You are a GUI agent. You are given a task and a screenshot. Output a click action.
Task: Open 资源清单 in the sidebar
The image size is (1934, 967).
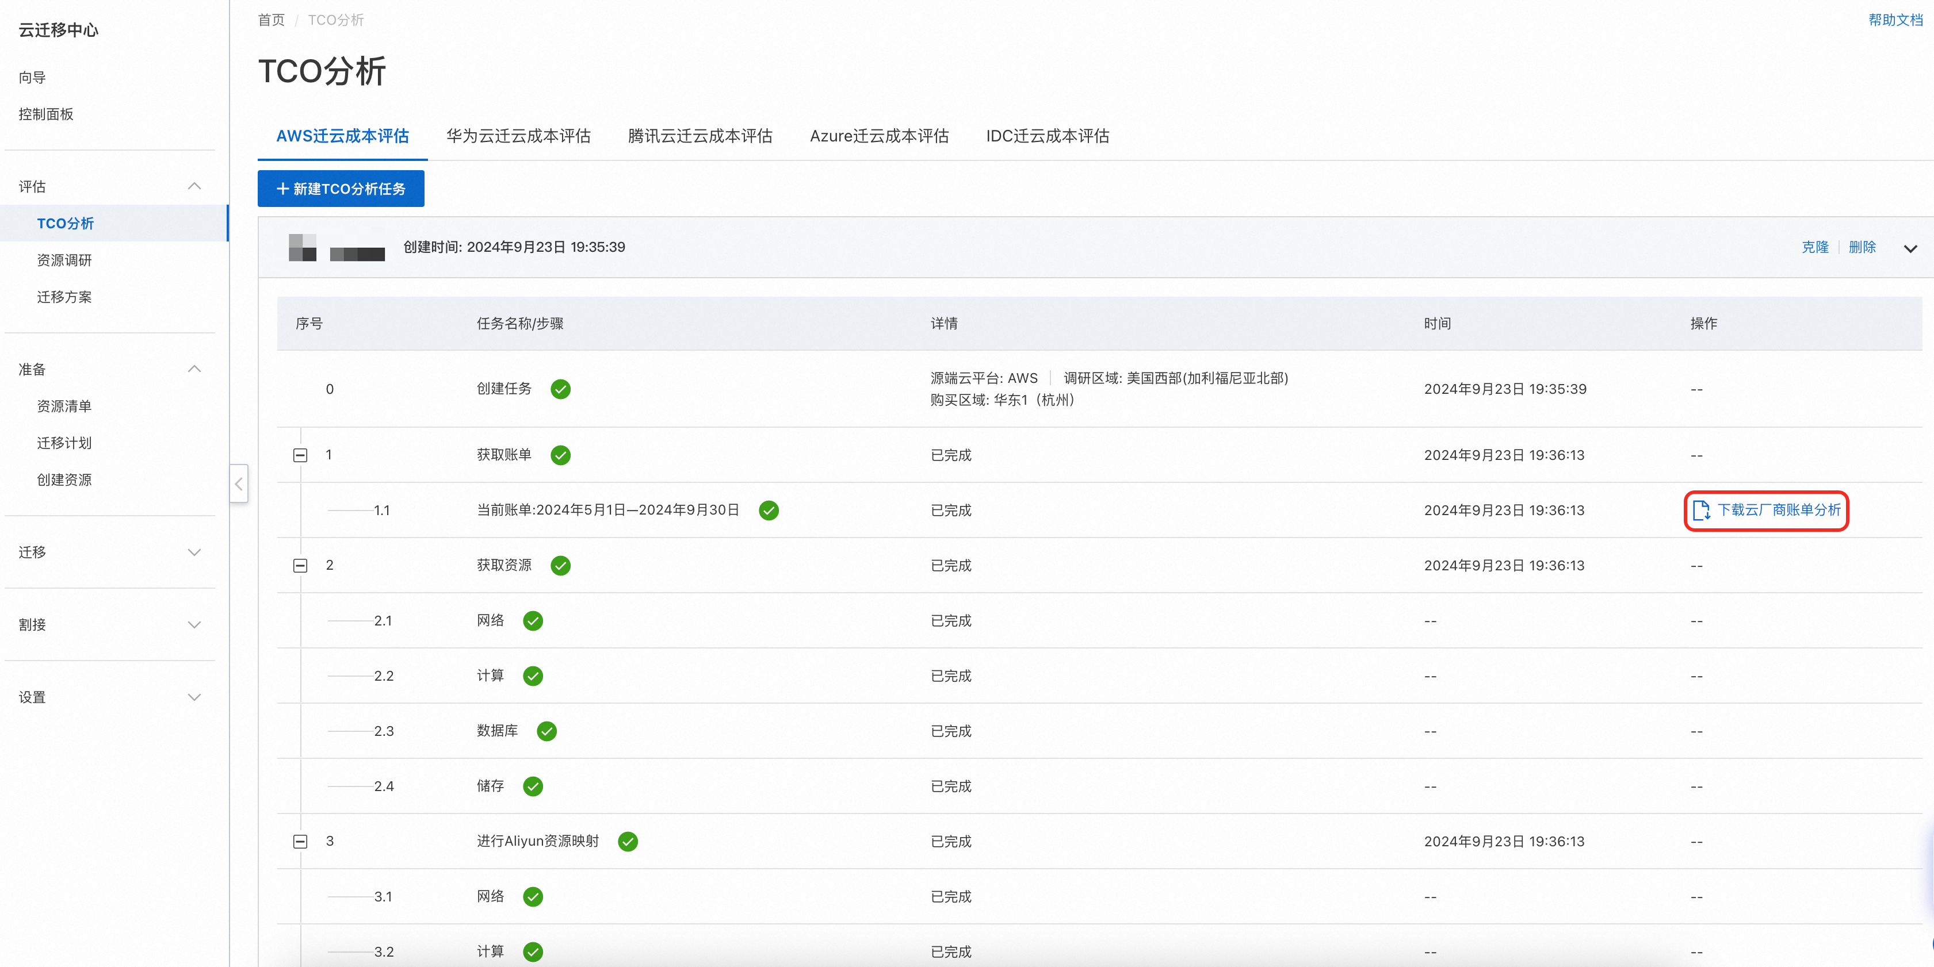pos(64,406)
